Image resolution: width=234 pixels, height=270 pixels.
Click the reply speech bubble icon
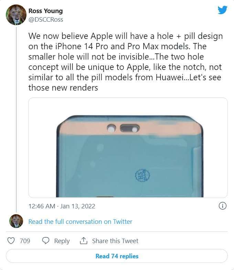(46, 241)
